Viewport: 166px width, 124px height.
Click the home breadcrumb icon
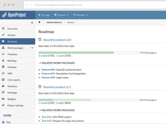click(39, 22)
